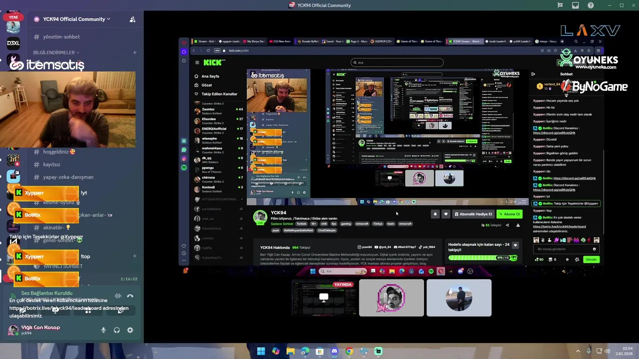Click the report warning icon under Abone Ol

pos(518,225)
